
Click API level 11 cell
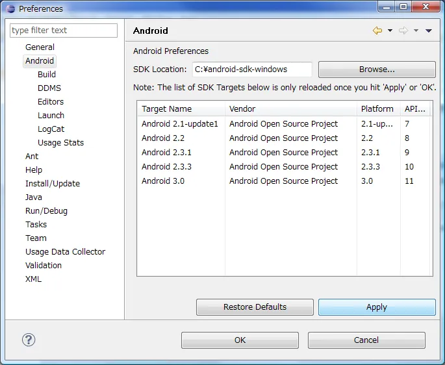click(409, 181)
